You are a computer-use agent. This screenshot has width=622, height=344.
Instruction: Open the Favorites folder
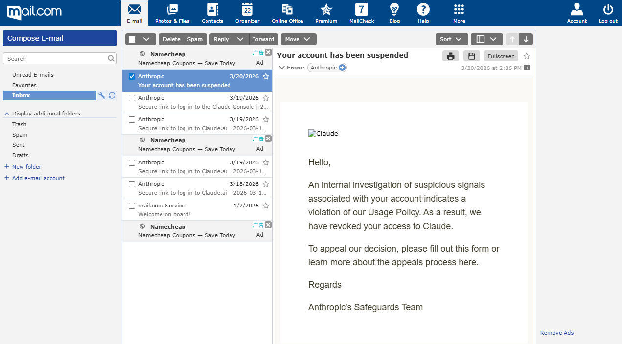[24, 85]
